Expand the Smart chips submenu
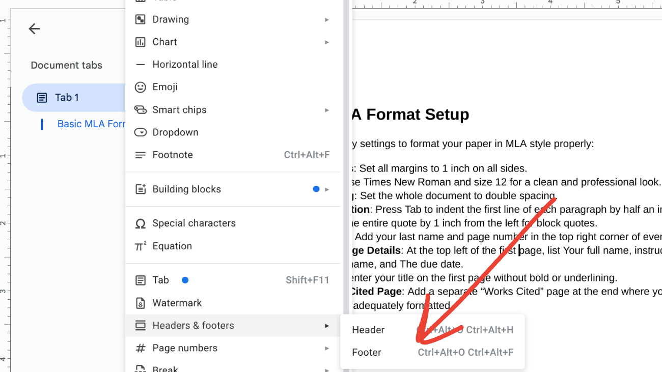The width and height of the screenshot is (662, 372). coord(327,109)
